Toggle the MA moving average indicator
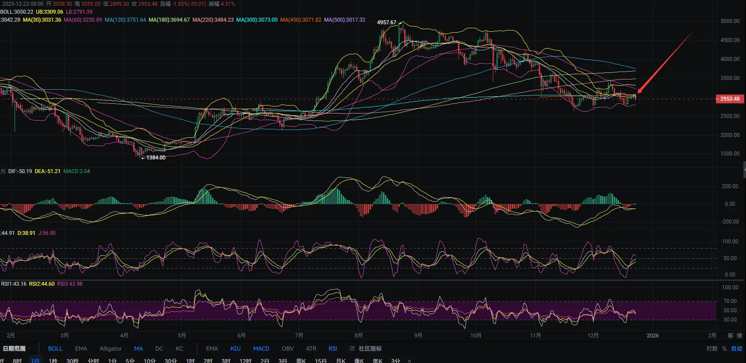746x363 pixels. pos(139,348)
